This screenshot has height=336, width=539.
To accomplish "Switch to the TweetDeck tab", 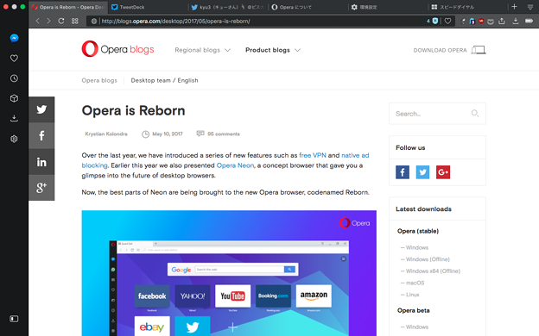I will click(149, 7).
